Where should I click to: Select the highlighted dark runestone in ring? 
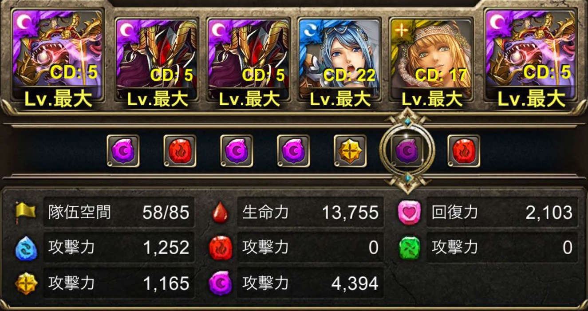pyautogui.click(x=407, y=151)
